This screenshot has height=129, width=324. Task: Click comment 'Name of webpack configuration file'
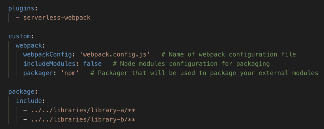coord(228,54)
